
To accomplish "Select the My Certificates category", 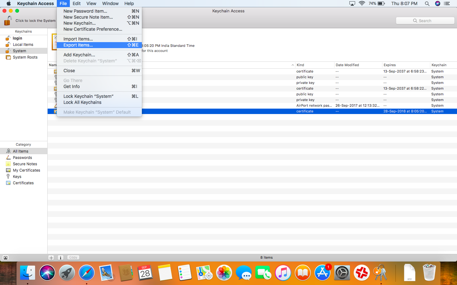I will pyautogui.click(x=24, y=170).
